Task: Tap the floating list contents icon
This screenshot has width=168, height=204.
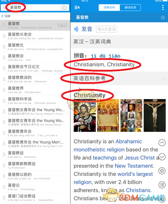Action: [x=162, y=185]
